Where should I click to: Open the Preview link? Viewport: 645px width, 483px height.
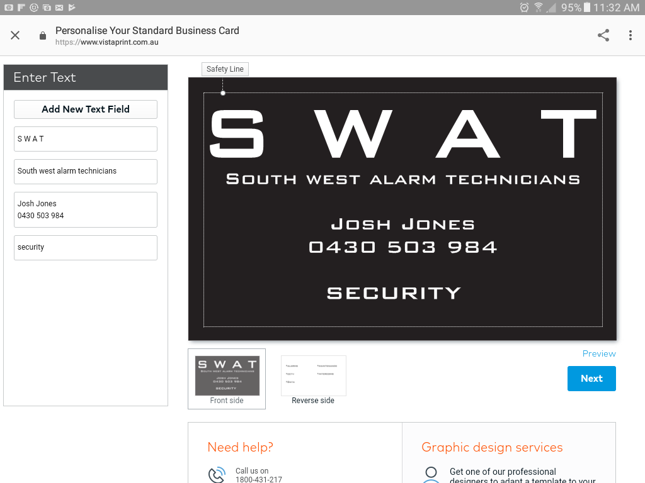598,353
